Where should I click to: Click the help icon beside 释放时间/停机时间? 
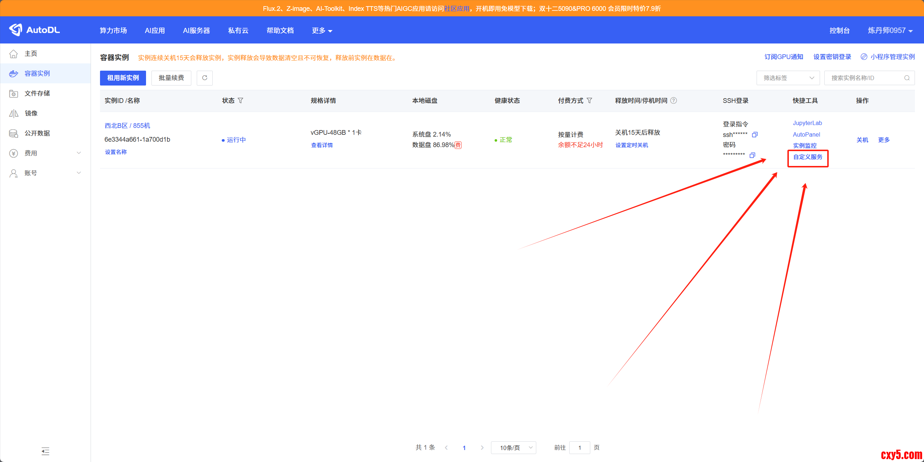point(674,101)
